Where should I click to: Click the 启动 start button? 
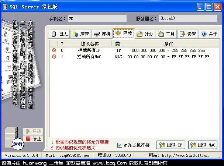[33, 131]
